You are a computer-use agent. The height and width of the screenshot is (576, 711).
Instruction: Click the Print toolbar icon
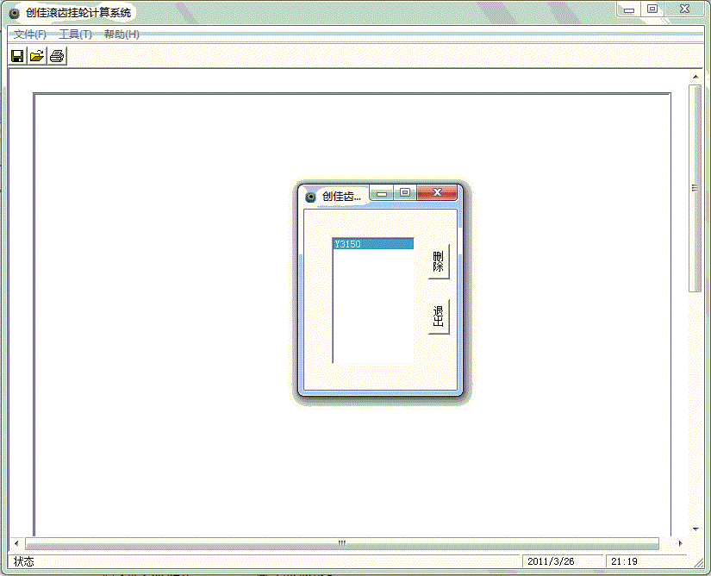tap(57, 56)
